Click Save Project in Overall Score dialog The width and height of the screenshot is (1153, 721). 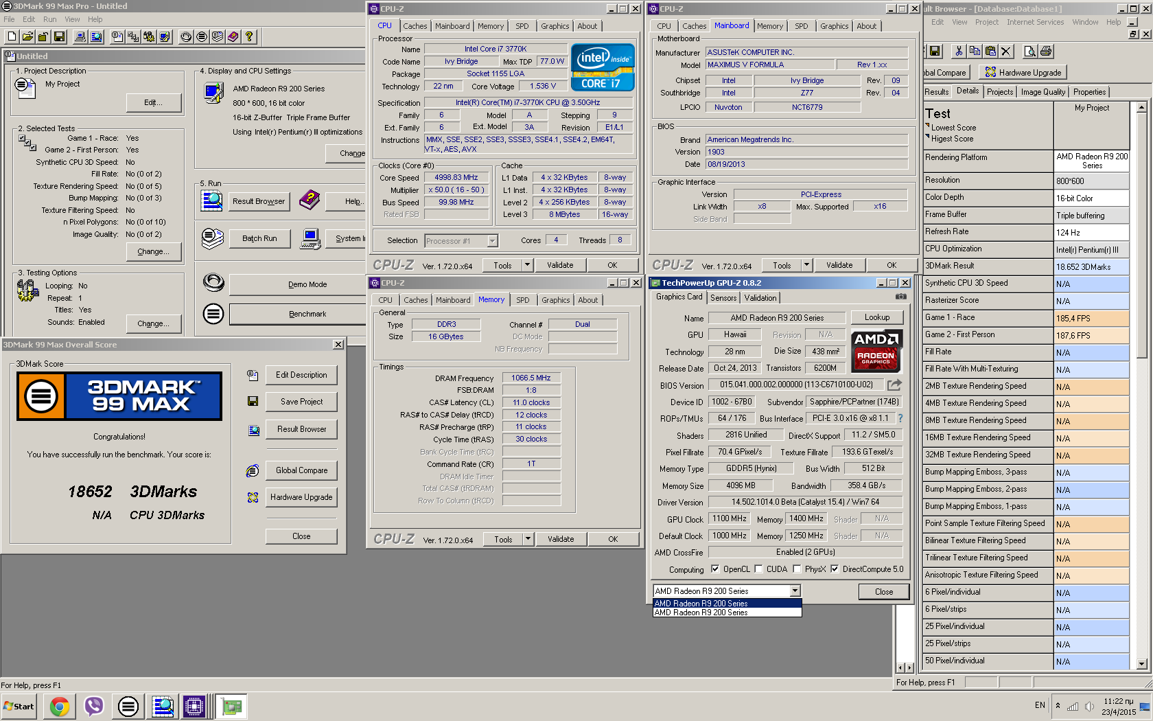pos(301,402)
